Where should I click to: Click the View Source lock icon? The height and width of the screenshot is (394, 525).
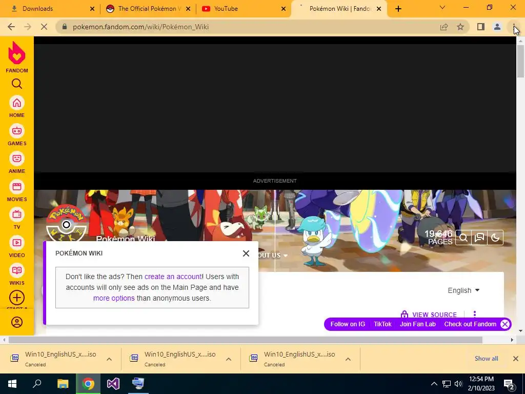tap(404, 314)
